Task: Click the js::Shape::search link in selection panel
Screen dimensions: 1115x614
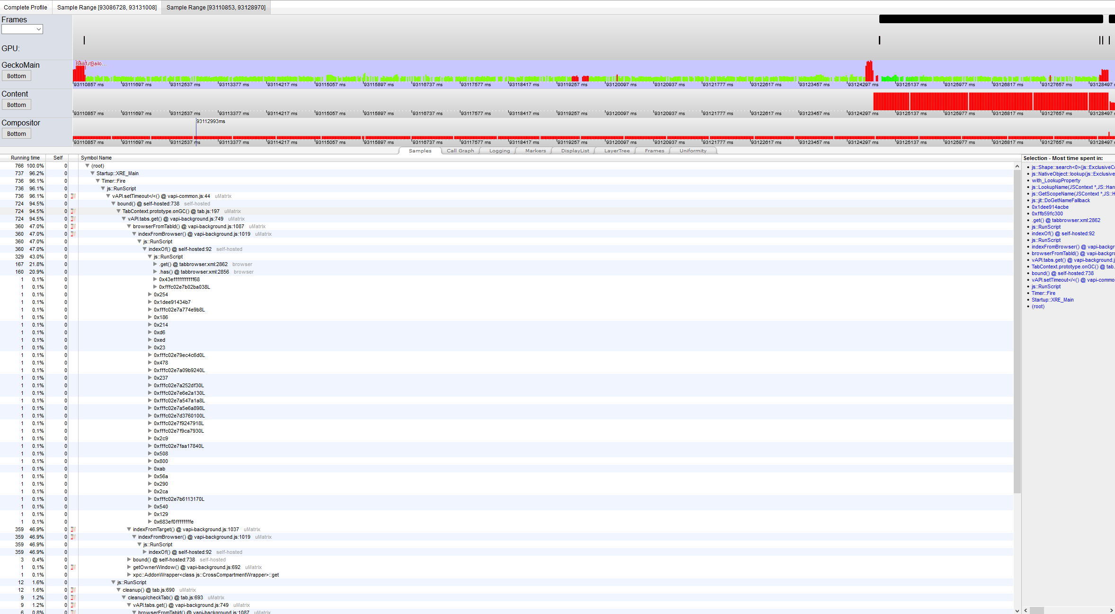Action: 1073,167
